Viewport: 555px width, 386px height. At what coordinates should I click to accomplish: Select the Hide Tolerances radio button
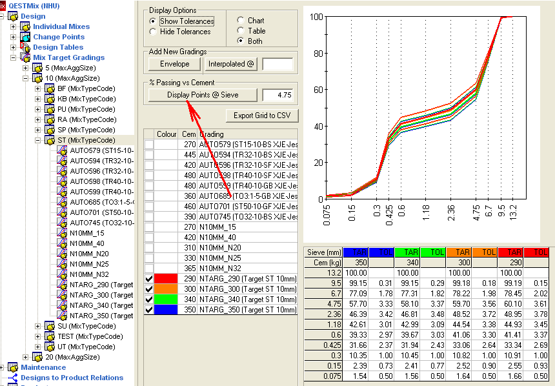tap(153, 31)
